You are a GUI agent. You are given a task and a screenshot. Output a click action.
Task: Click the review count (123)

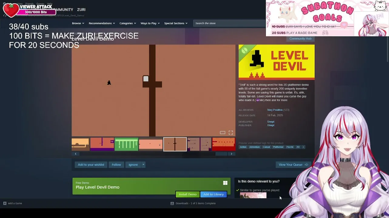pos(286,110)
